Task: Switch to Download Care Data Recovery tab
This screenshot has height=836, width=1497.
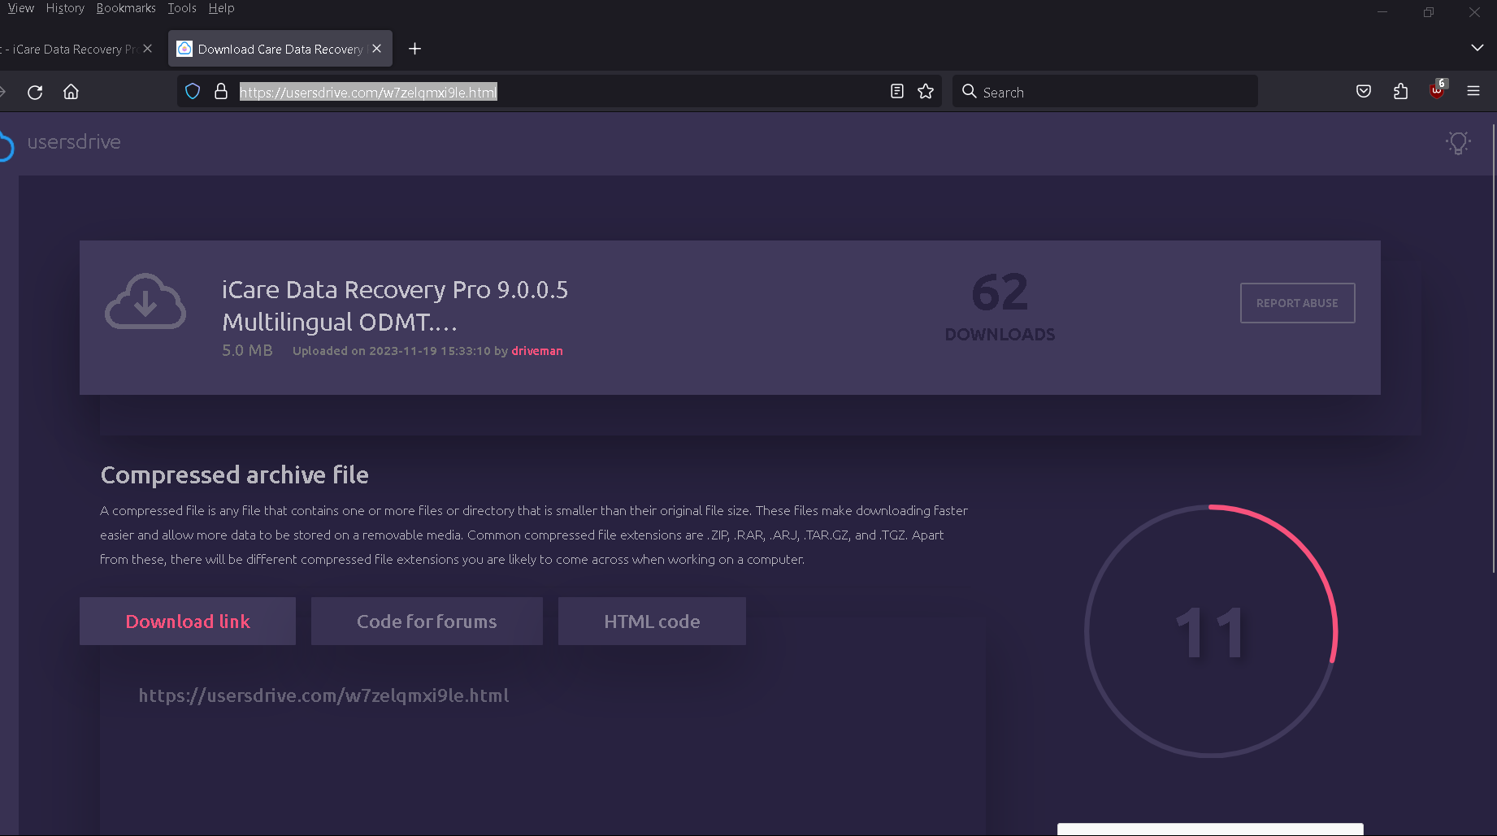Action: point(280,49)
